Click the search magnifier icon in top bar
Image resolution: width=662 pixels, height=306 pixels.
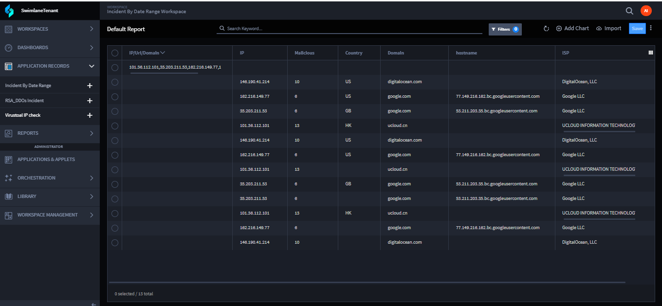pyautogui.click(x=629, y=11)
